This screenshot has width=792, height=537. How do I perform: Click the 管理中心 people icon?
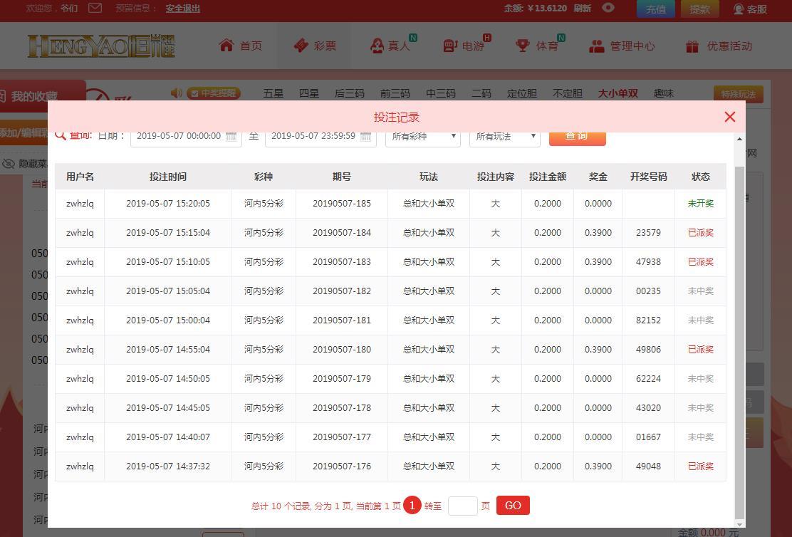[597, 46]
